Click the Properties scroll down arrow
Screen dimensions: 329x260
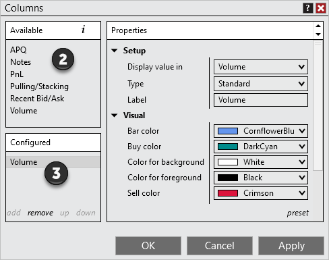pyautogui.click(x=318, y=34)
